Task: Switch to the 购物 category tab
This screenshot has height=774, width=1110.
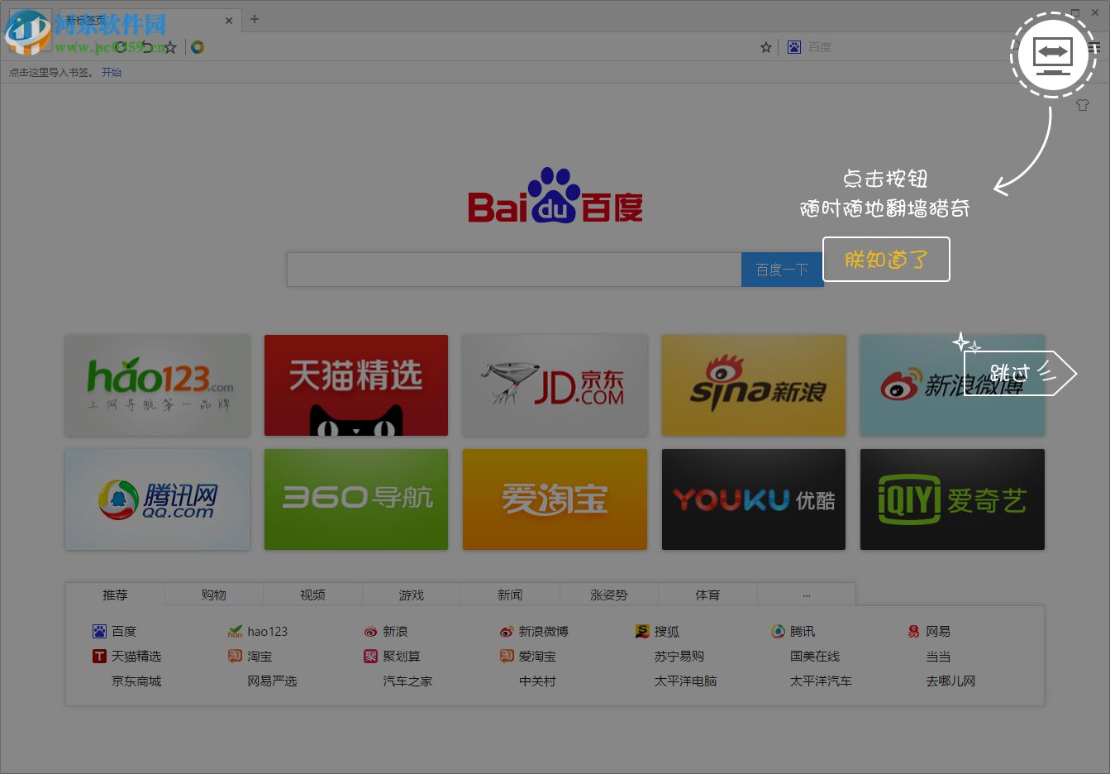Action: click(213, 594)
